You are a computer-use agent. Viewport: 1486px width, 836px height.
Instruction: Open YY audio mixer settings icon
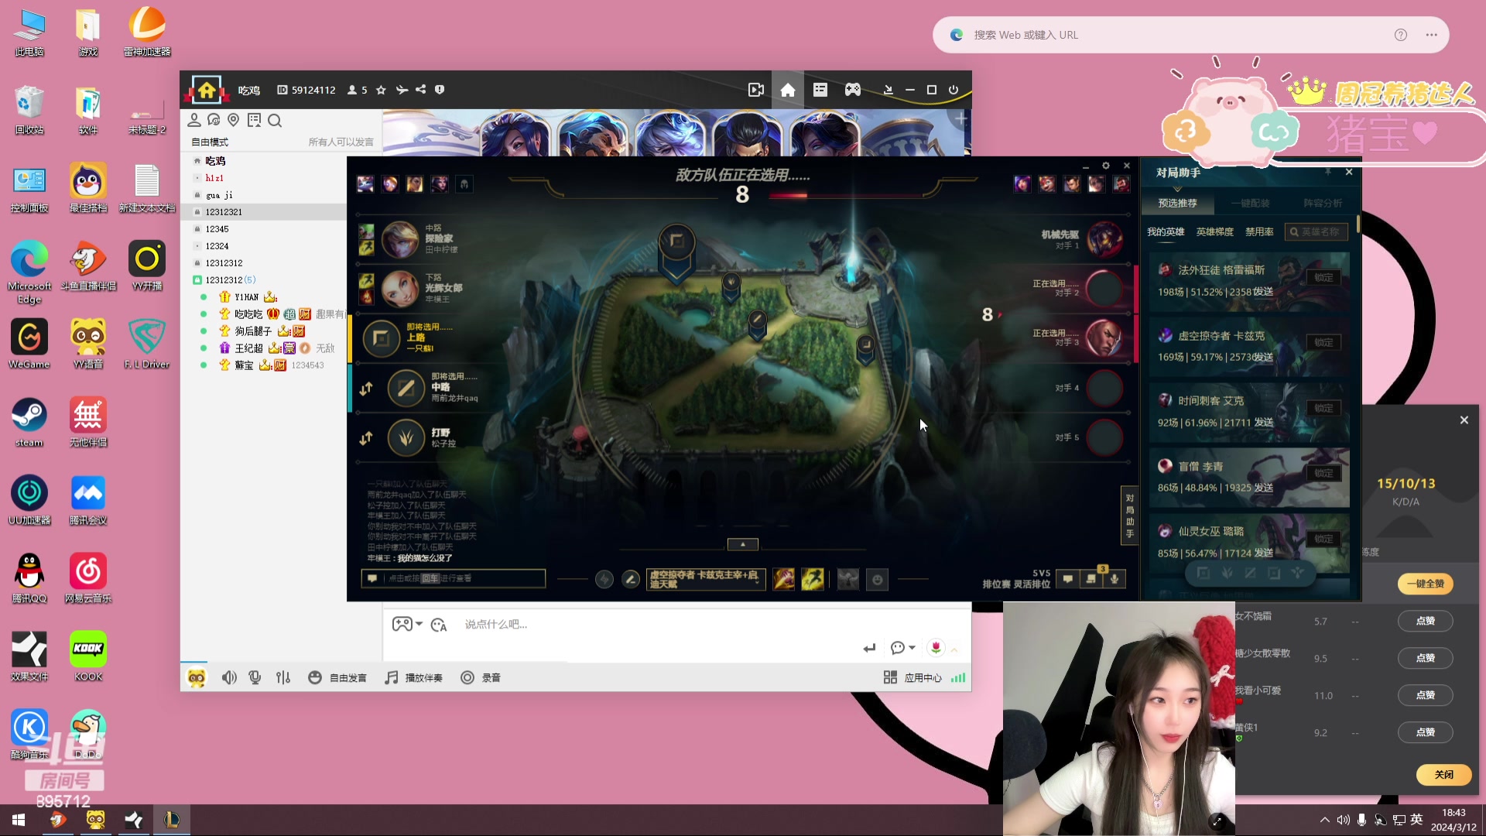(283, 677)
